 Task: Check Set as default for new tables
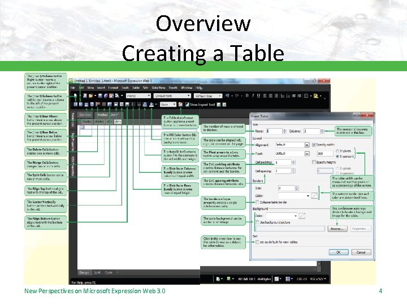pyautogui.click(x=257, y=242)
